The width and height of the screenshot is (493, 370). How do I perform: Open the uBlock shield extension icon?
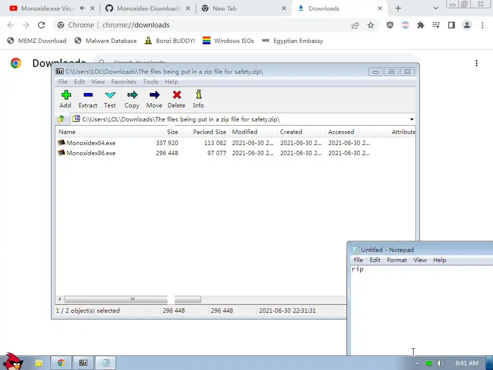tap(390, 25)
